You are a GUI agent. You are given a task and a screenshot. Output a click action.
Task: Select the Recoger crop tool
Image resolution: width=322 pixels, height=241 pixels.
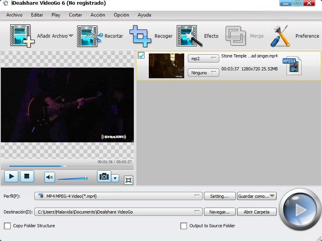140,36
